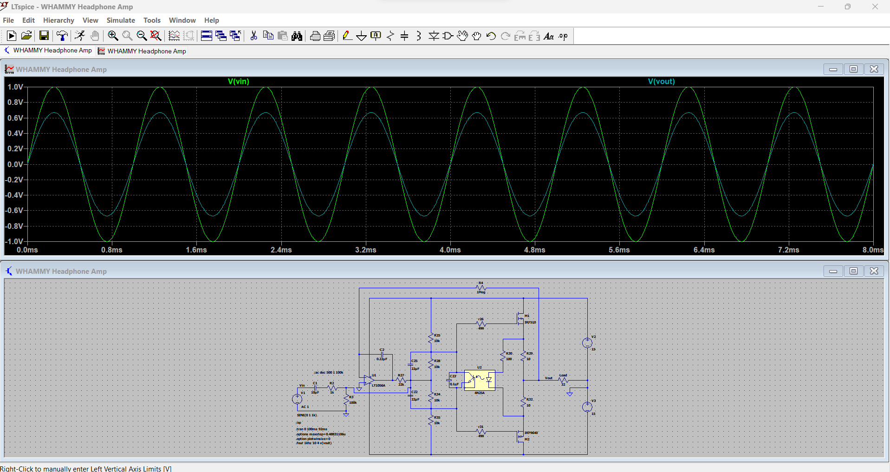Tile windows with the toolbar icon
The image size is (890, 472).
207,36
